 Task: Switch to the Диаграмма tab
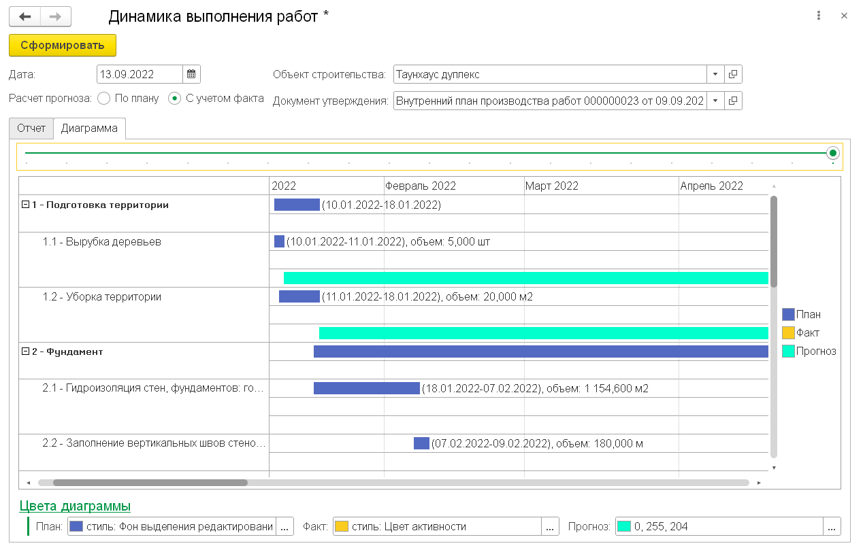pos(89,128)
